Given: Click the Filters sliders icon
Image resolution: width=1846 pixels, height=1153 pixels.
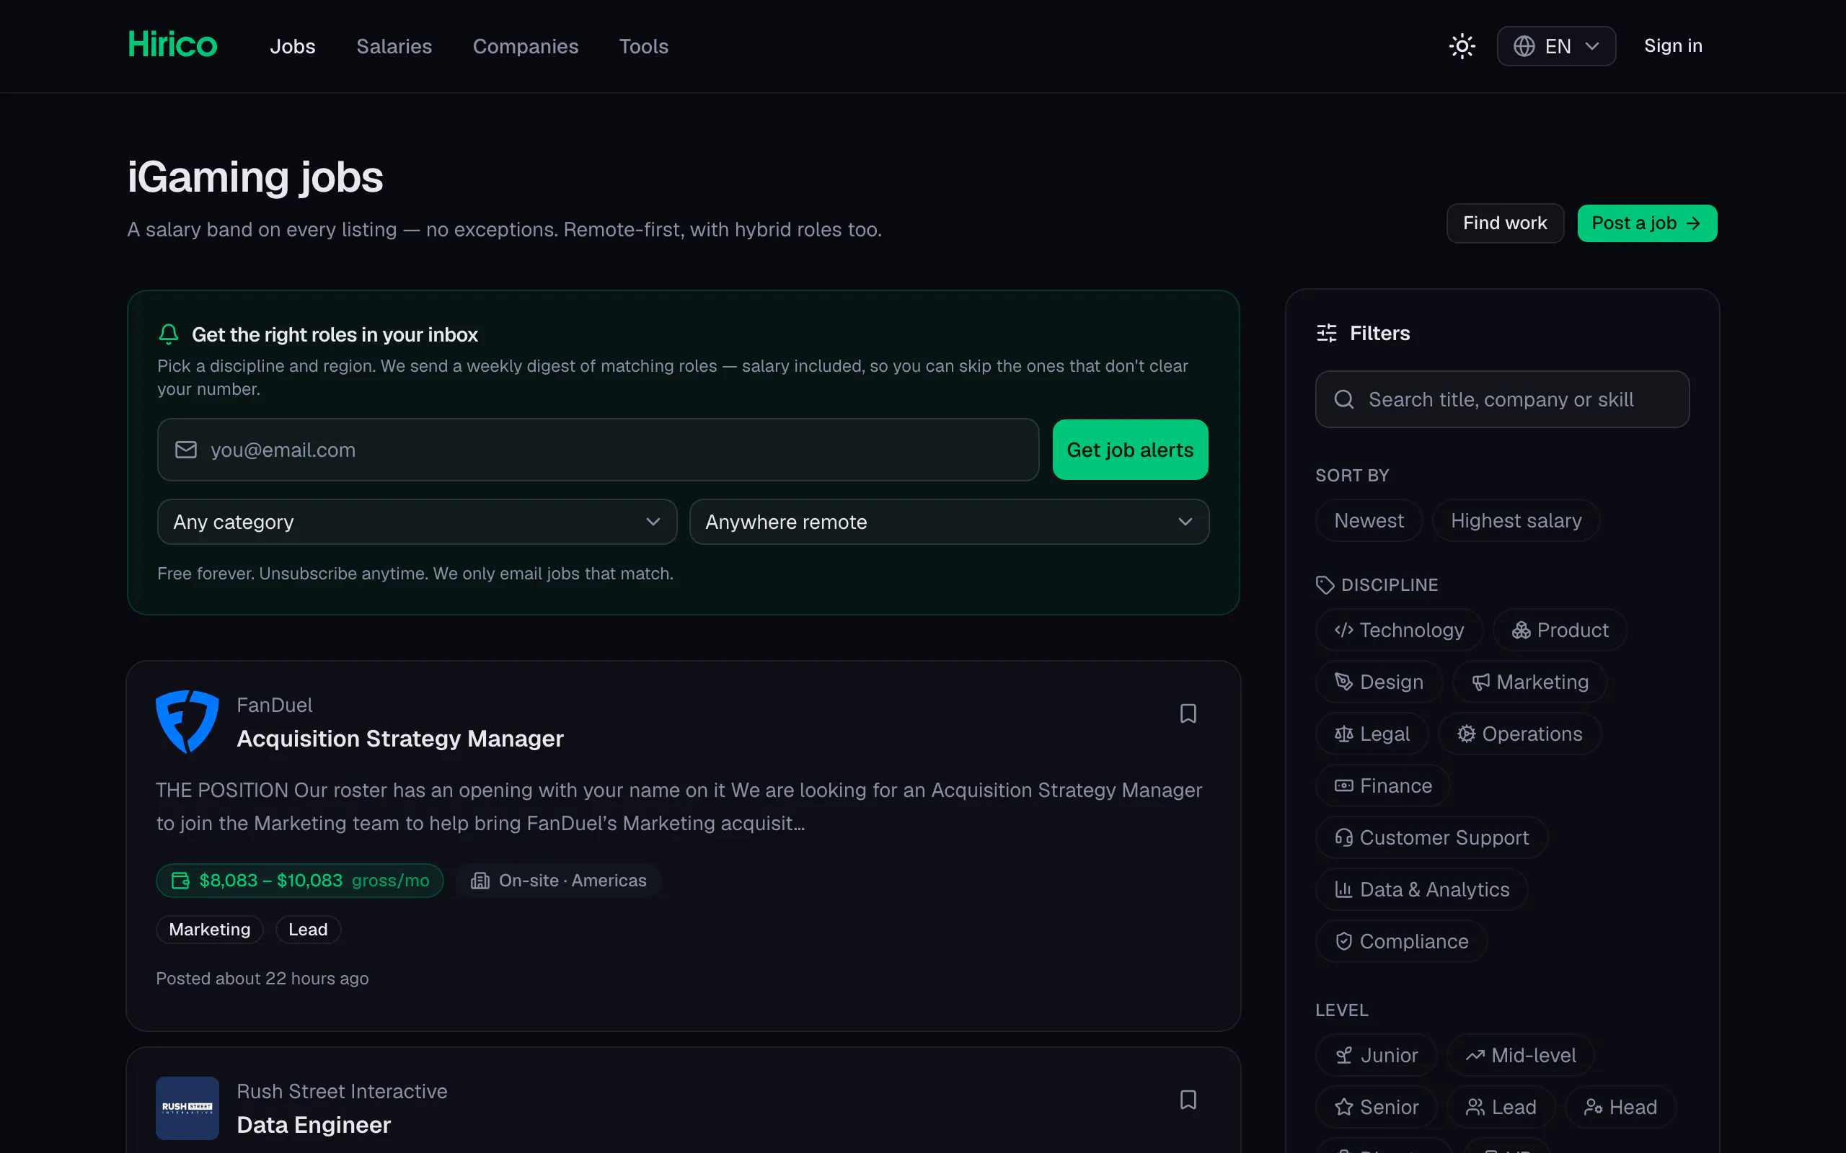Looking at the screenshot, I should click(1327, 333).
